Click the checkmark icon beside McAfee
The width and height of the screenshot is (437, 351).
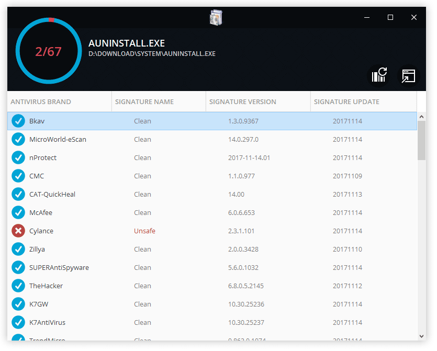(18, 213)
